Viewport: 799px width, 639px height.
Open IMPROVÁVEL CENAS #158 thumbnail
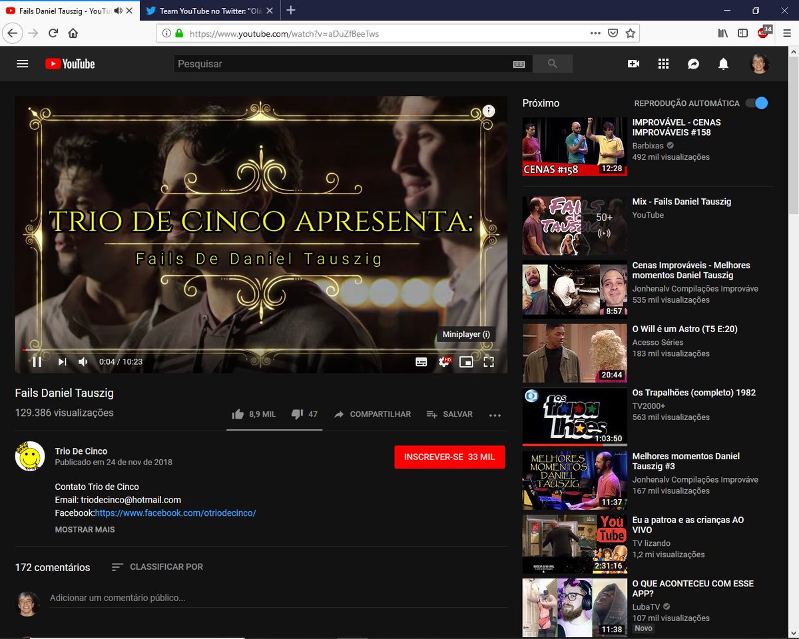575,146
